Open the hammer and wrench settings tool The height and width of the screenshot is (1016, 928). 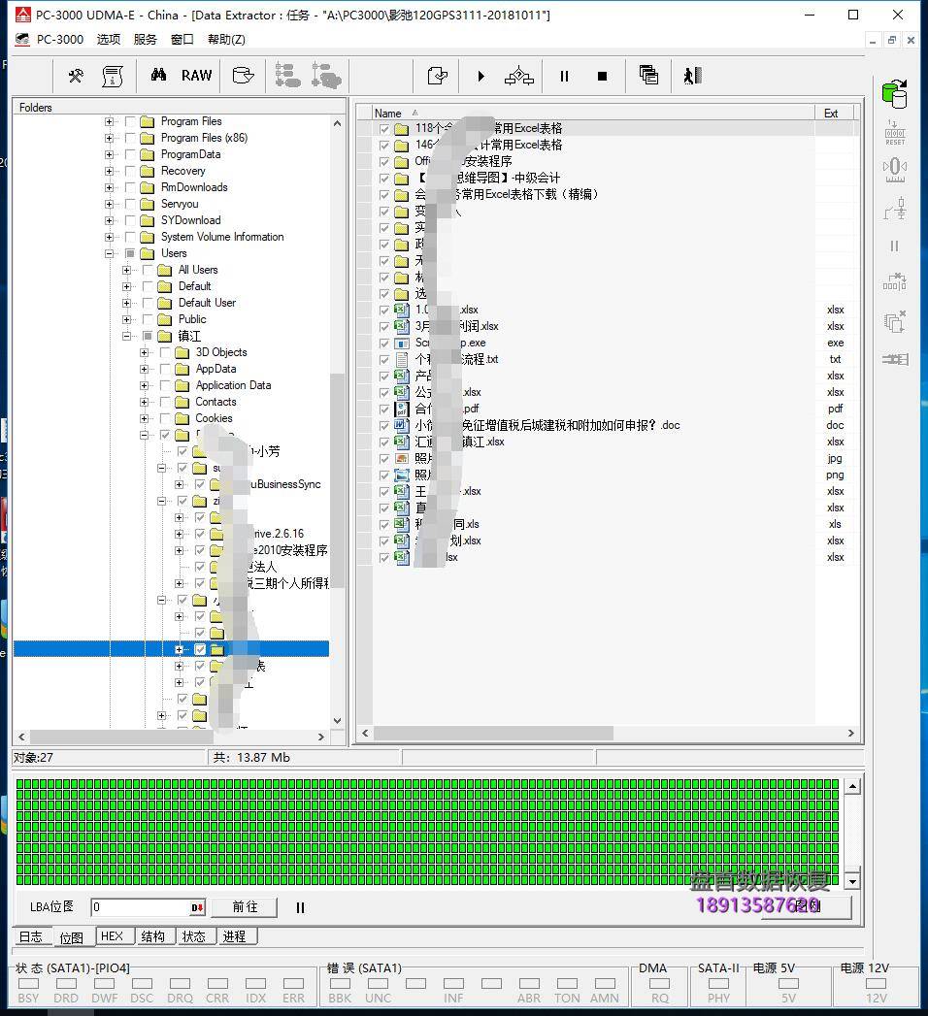(x=76, y=76)
